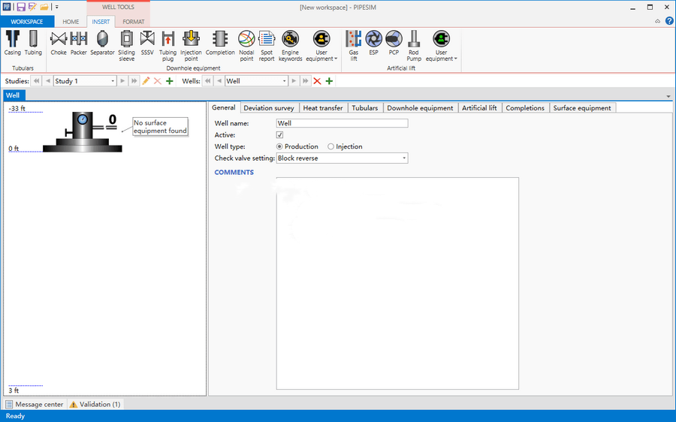Insert a Nodal point
The image size is (676, 422).
[x=246, y=45]
